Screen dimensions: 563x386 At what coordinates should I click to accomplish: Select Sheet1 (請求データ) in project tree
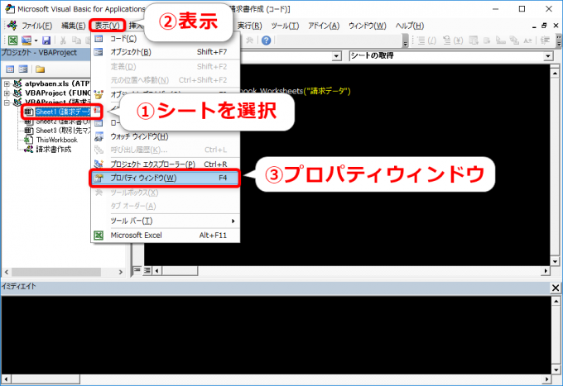tap(62, 112)
